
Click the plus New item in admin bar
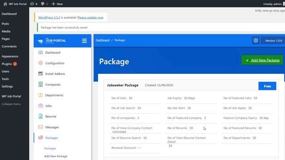(x=57, y=4)
